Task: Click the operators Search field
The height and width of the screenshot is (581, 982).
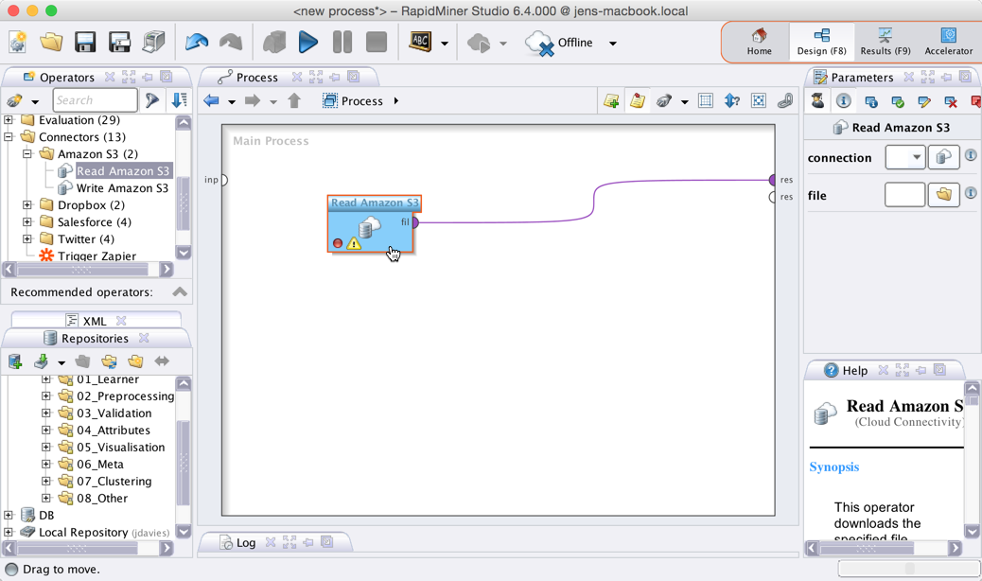Action: click(x=95, y=100)
